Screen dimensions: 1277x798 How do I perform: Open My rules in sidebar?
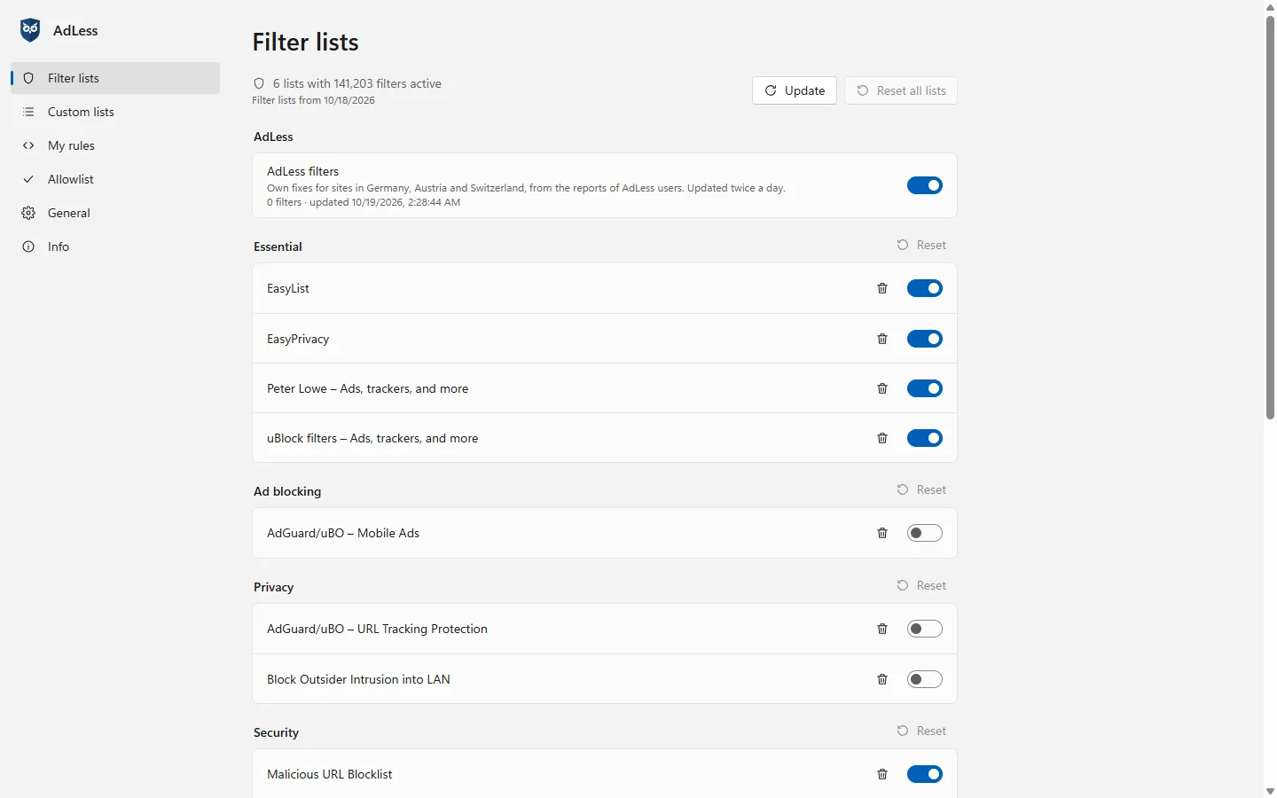click(x=115, y=145)
